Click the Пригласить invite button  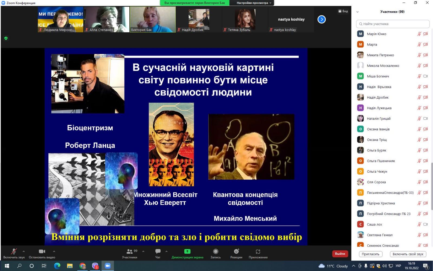[x=370, y=254]
